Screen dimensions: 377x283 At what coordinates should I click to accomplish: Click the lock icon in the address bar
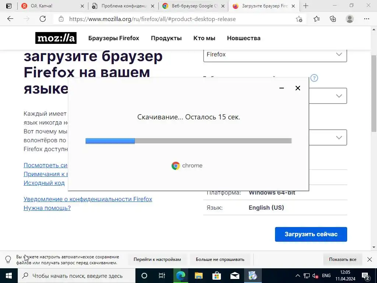point(61,19)
